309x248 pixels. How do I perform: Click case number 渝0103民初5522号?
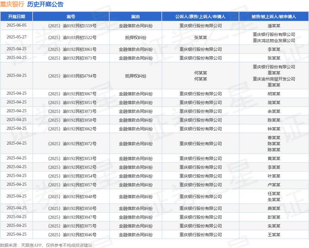point(80,38)
